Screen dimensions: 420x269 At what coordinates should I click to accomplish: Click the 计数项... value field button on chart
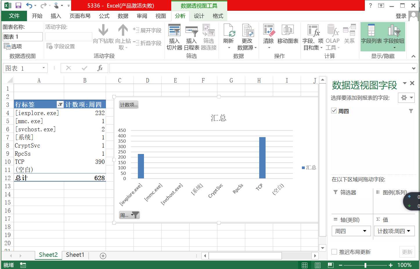click(x=129, y=105)
